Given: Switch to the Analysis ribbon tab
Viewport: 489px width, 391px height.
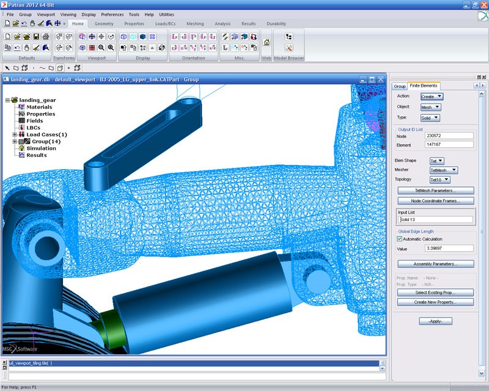Looking at the screenshot, I should coord(222,24).
